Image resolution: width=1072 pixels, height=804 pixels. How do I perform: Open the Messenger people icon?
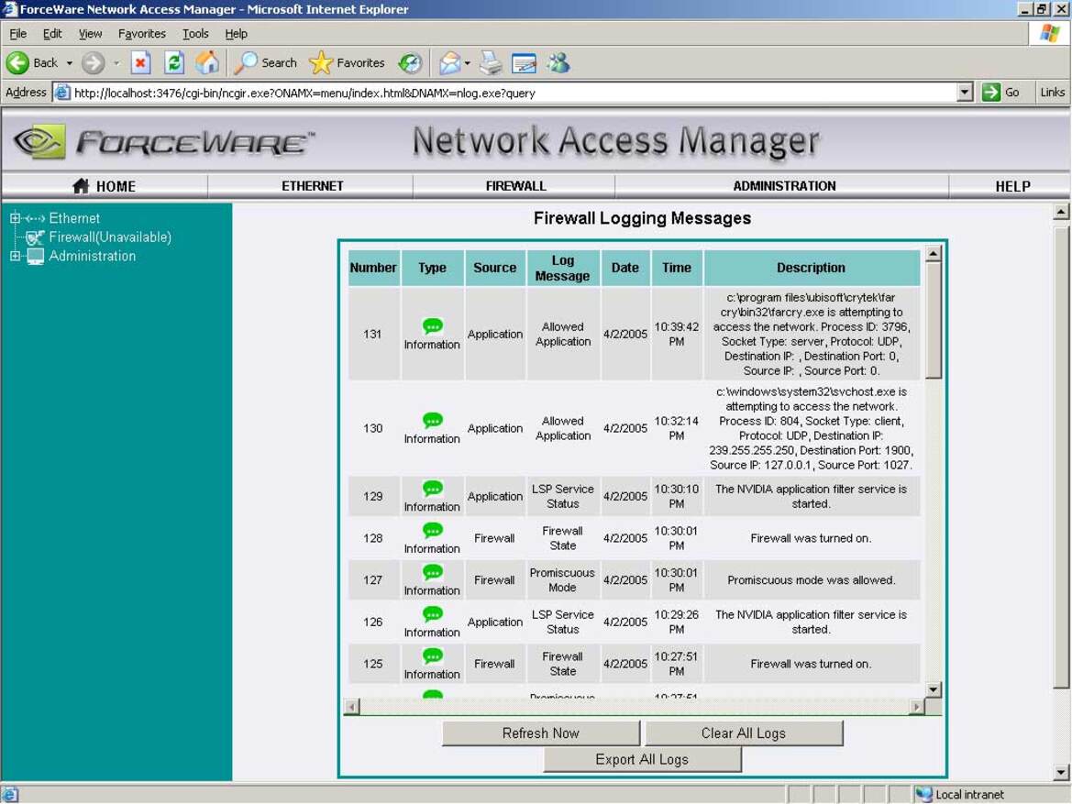click(x=558, y=63)
